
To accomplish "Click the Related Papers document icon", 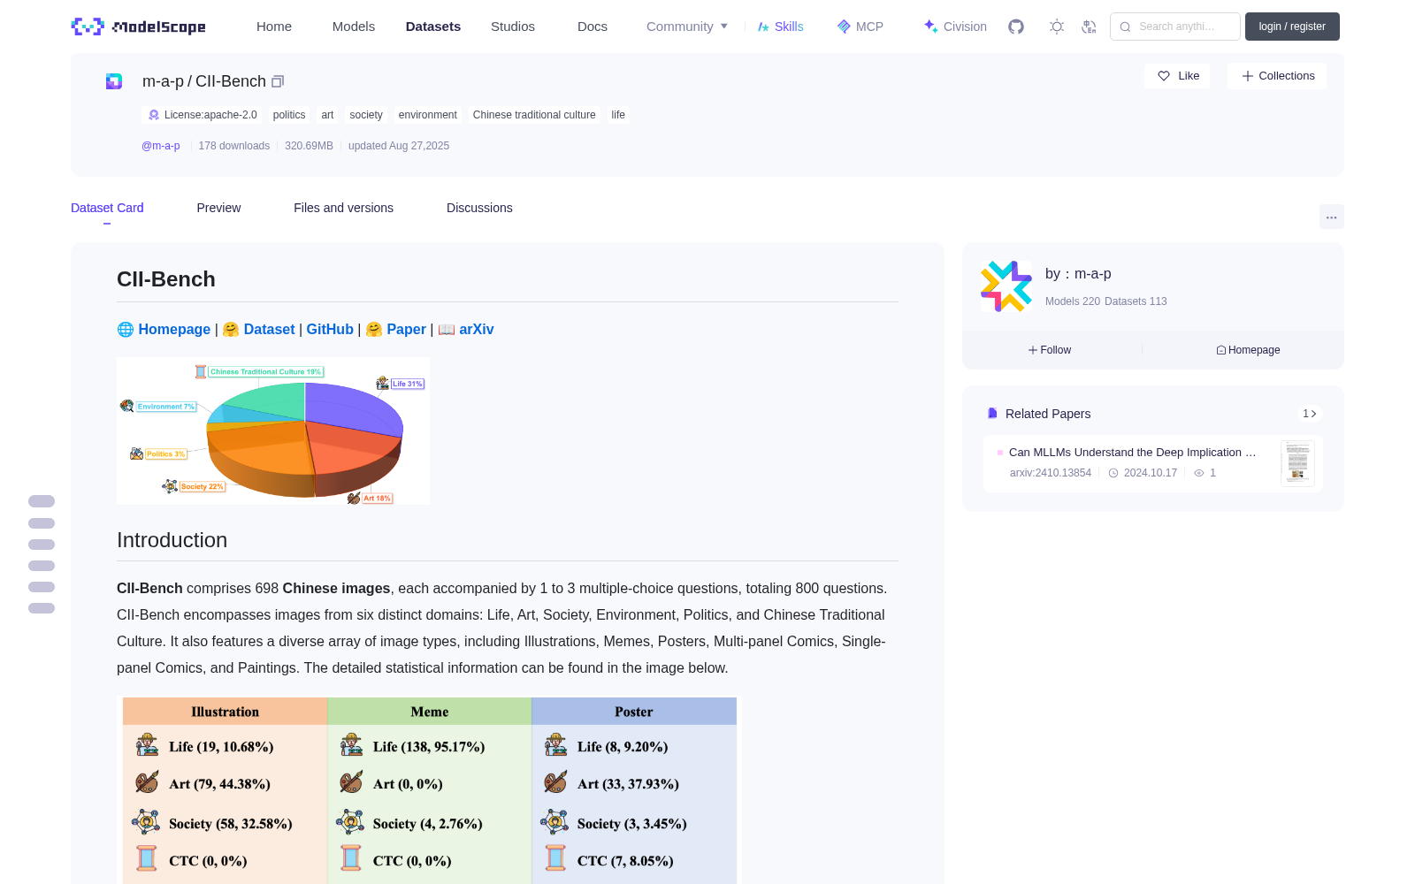I will (992, 414).
